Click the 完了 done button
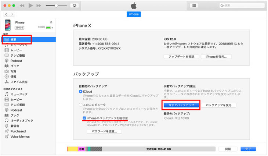The image size is (268, 156). coord(248,149)
